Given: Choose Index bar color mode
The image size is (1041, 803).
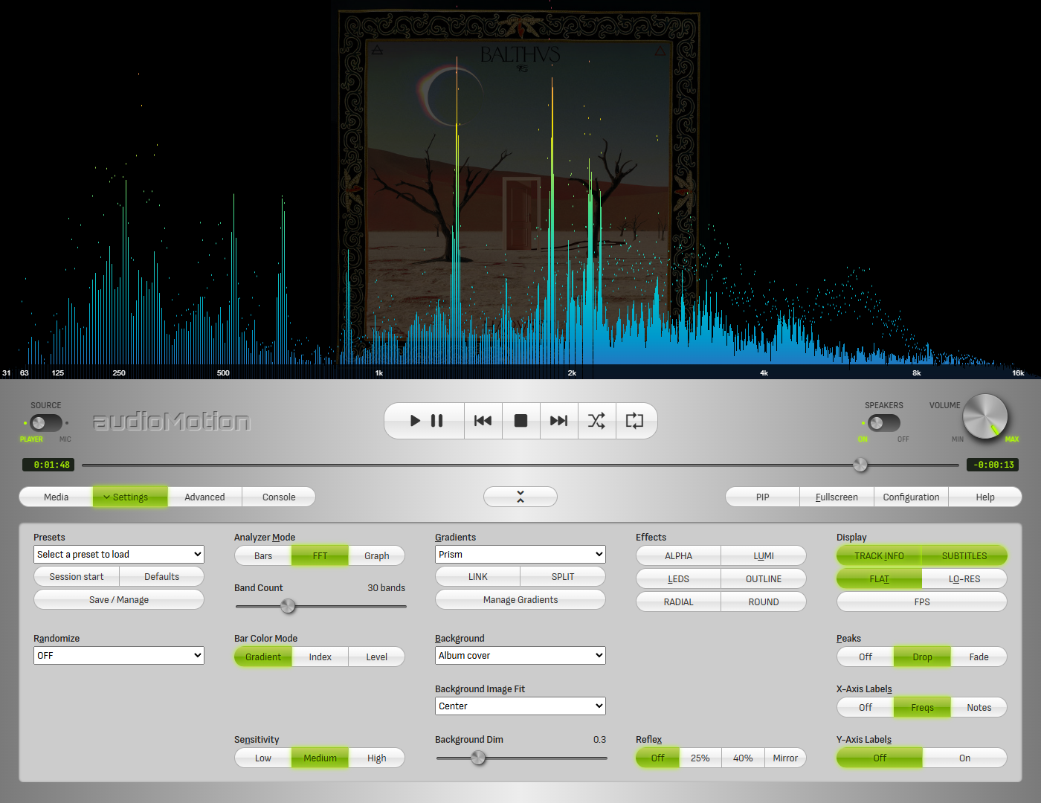Looking at the screenshot, I should point(320,657).
